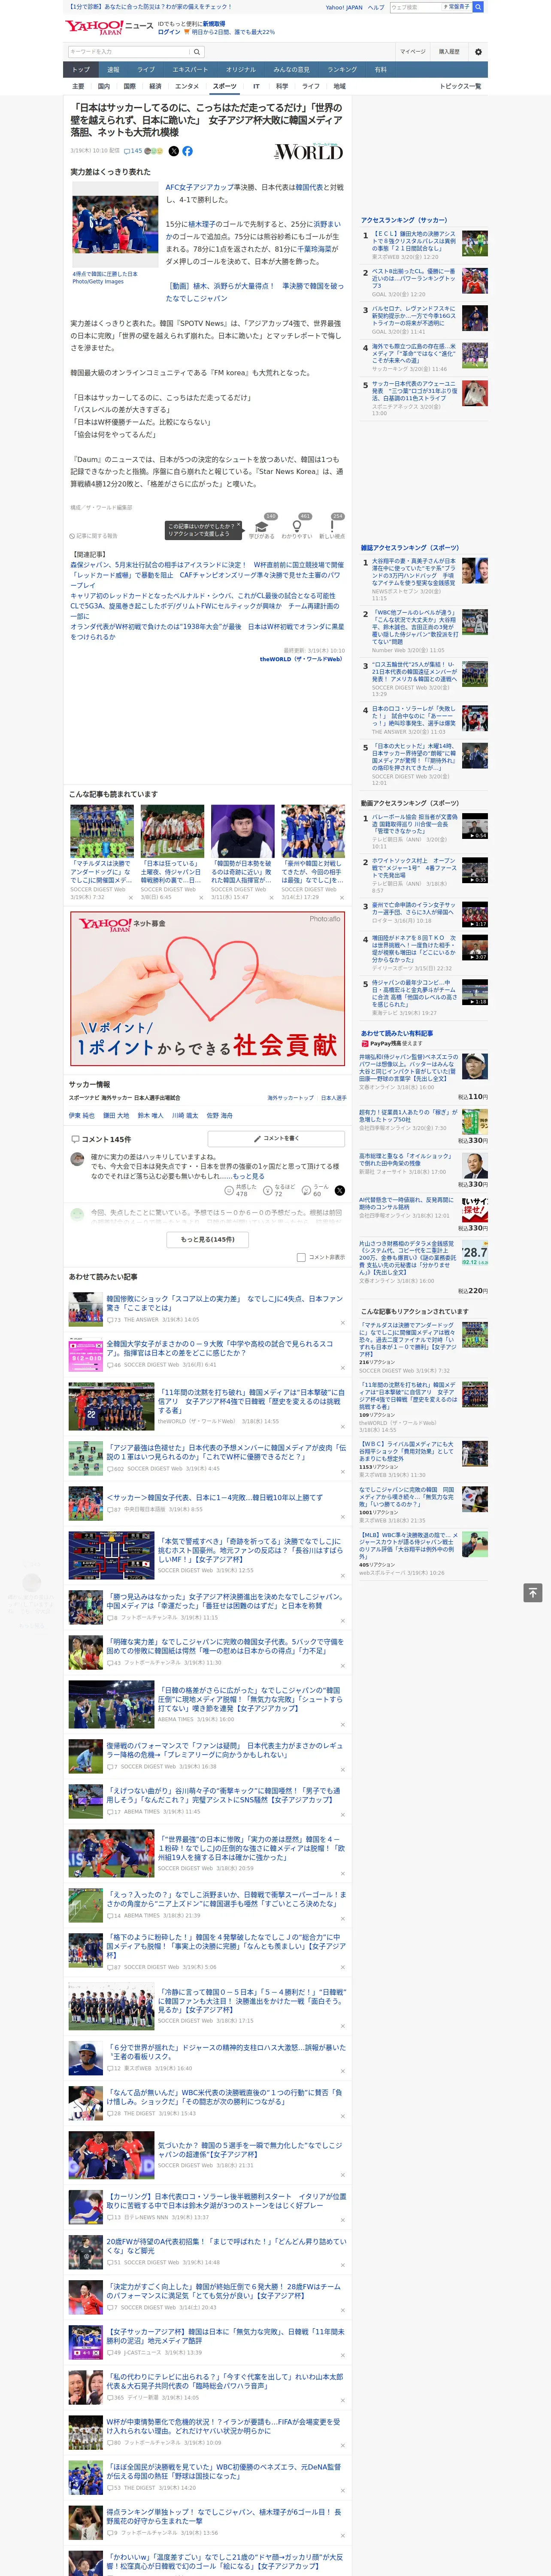Open ランキング navigation tab
This screenshot has height=2576, width=551.
click(x=342, y=70)
